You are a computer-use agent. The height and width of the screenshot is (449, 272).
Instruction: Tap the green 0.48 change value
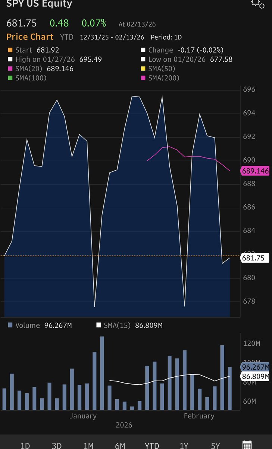[59, 23]
